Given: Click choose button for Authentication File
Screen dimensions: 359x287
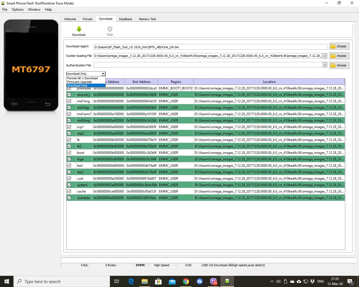Looking at the screenshot, I should pos(339,65).
